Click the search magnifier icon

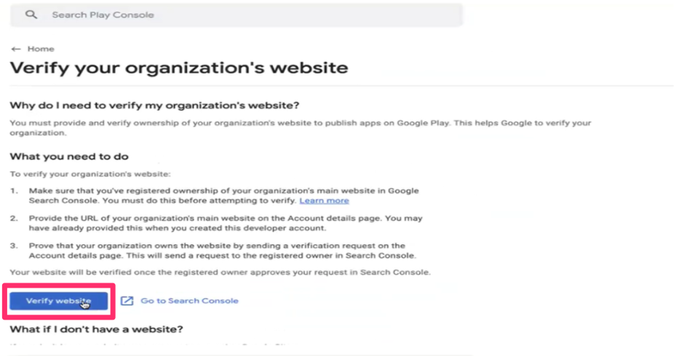[x=31, y=15]
